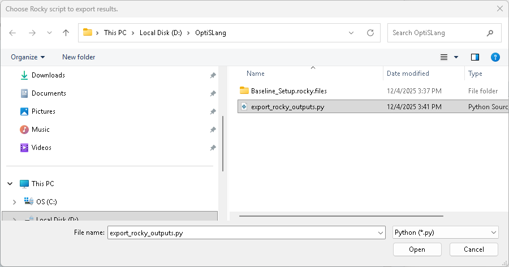509x267 pixels.
Task: Select This PC in navigation tree
Action: 42,184
